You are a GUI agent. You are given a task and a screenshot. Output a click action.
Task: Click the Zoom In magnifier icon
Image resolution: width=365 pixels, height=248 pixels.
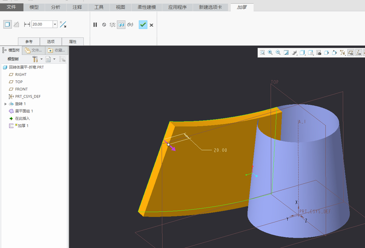coord(270,53)
